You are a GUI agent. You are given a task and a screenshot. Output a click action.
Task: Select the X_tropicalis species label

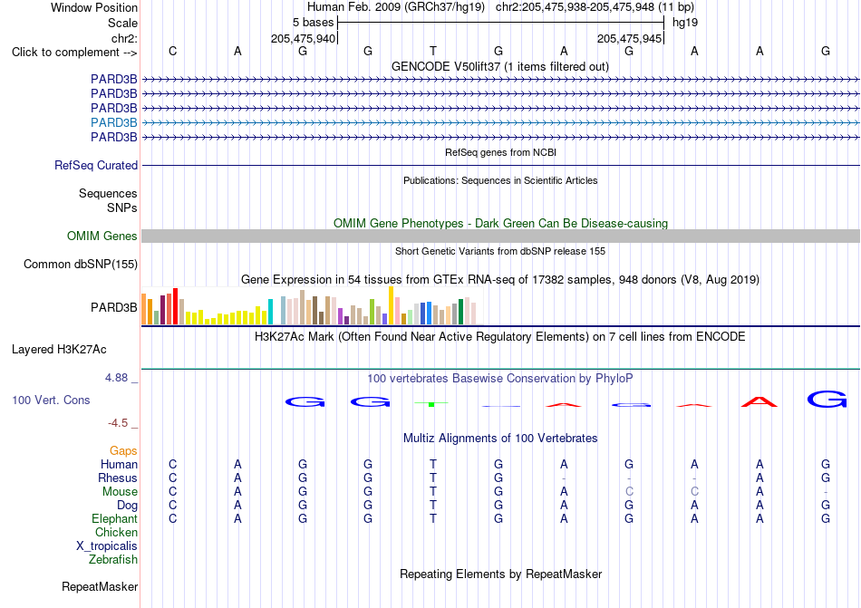[107, 546]
